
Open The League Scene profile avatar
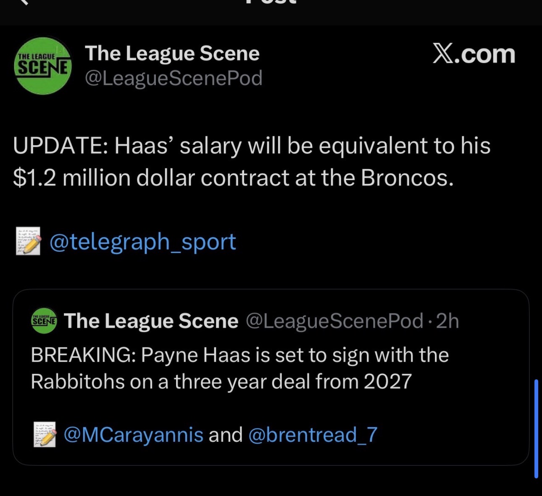tap(43, 66)
